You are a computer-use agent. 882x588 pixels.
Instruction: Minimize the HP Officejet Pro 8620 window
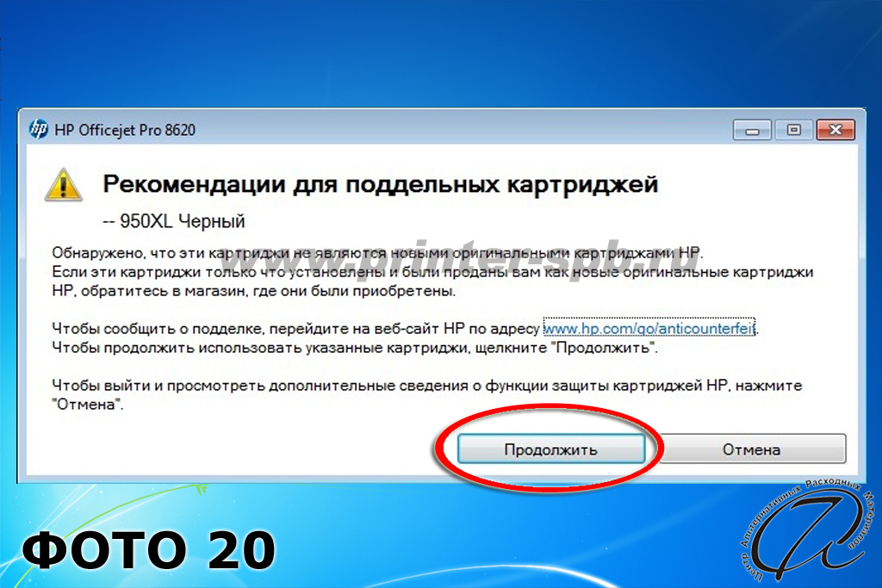pos(752,130)
